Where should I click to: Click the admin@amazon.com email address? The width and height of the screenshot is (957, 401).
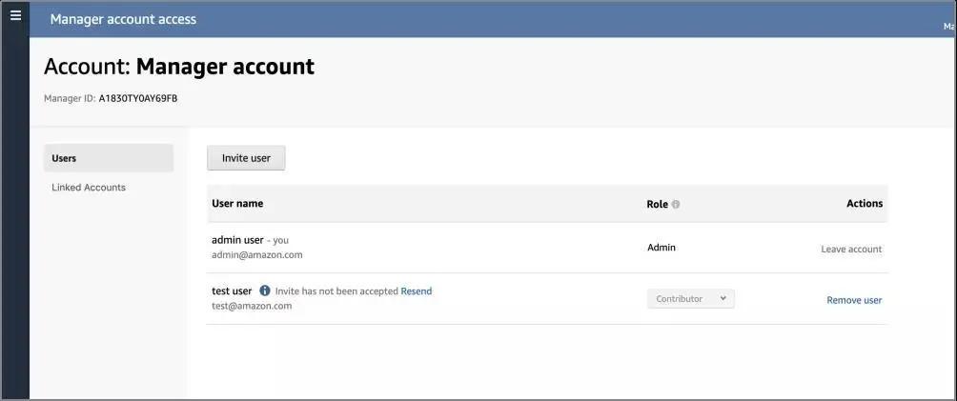[x=257, y=255]
